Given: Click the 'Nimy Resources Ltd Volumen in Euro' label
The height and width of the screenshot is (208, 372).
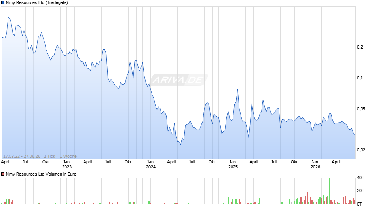Looking at the screenshot, I should point(41,174).
